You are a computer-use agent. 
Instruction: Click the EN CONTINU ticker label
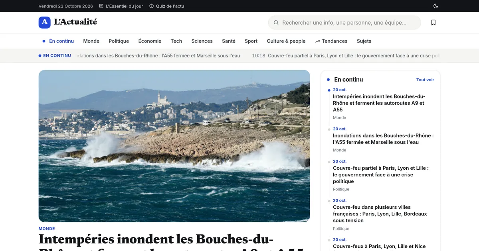[55, 55]
